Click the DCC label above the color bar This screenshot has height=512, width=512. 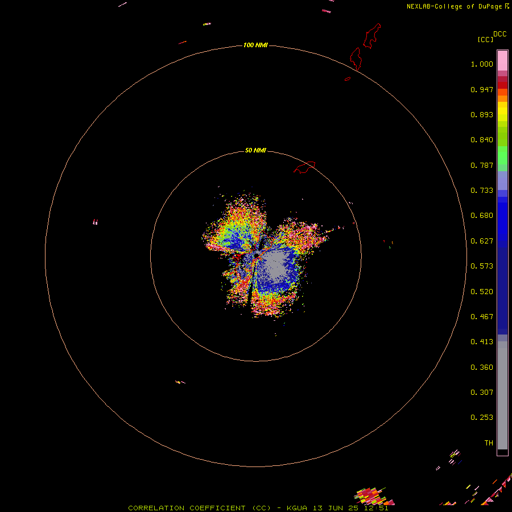pyautogui.click(x=500, y=34)
